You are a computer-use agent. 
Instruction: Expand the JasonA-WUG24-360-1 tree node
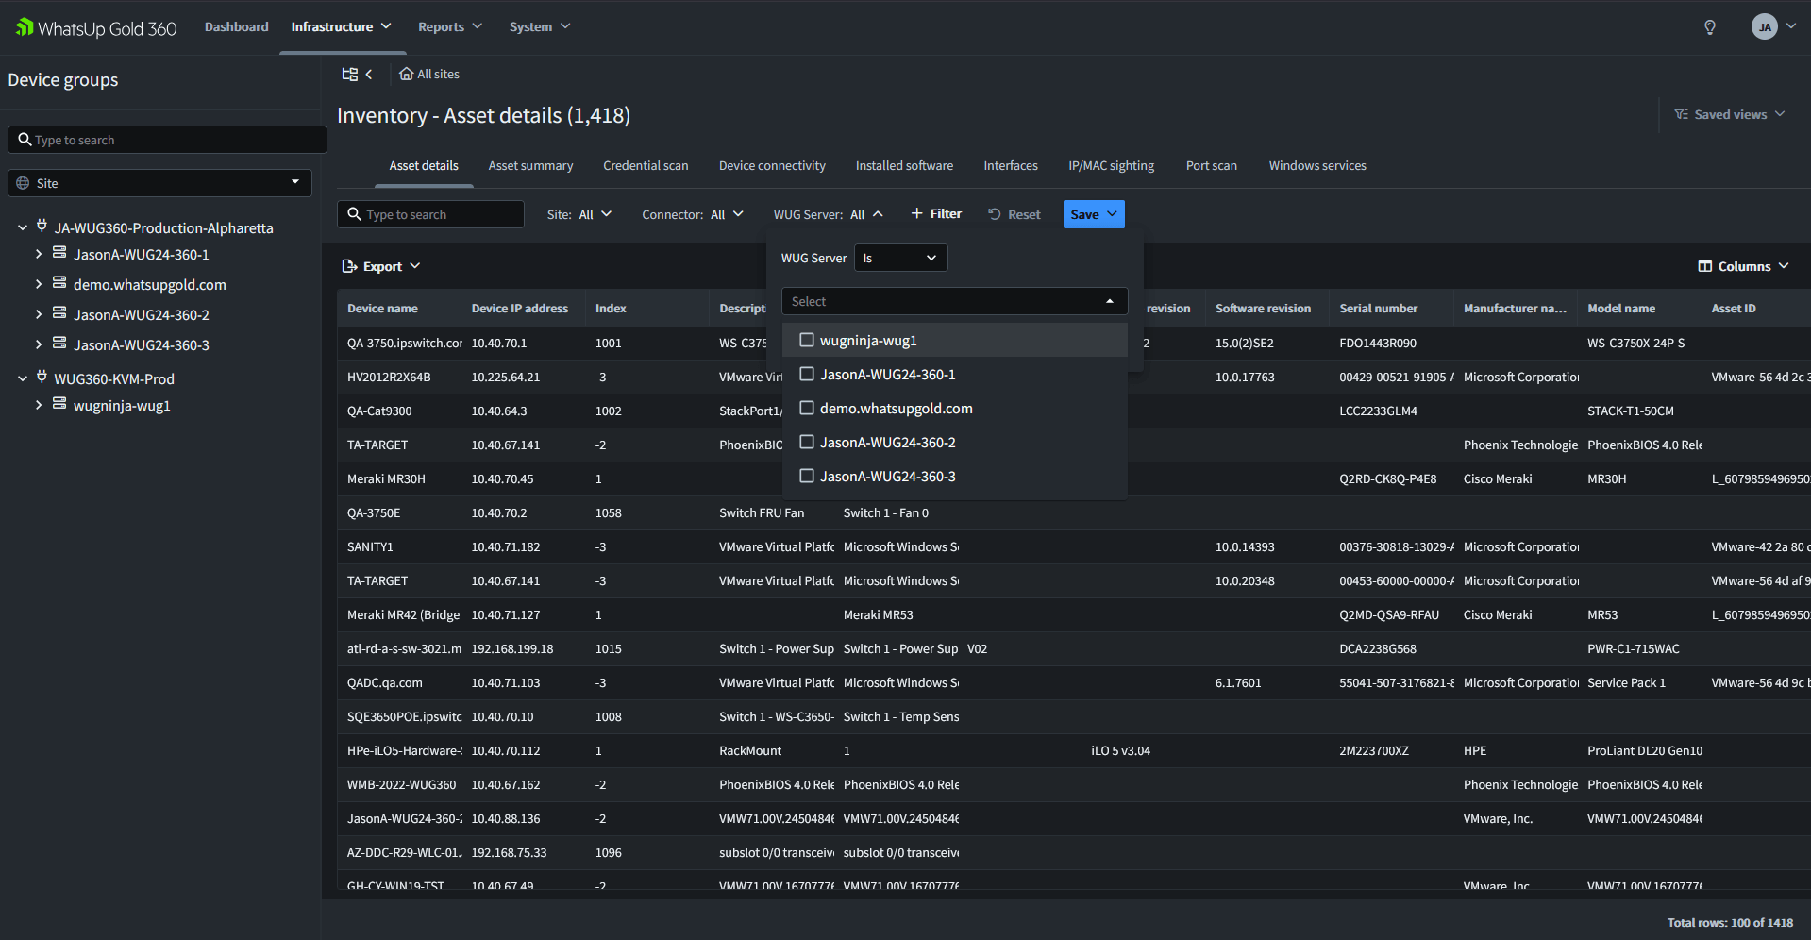39,254
